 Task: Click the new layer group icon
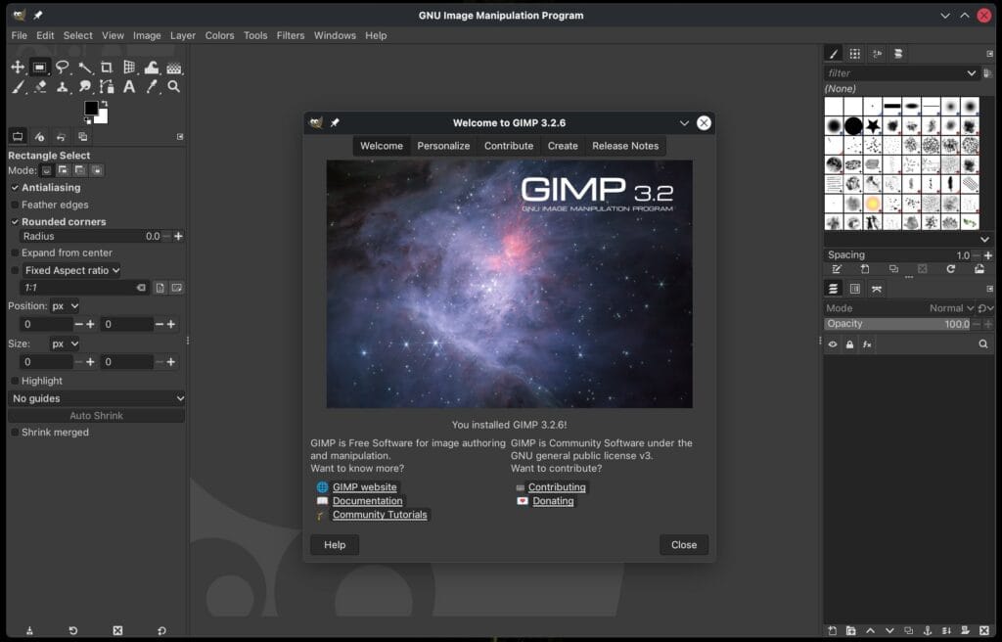850,630
